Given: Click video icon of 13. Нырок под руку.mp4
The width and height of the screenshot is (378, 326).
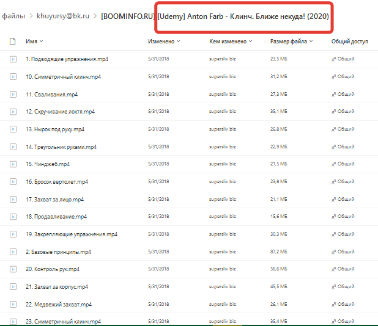Looking at the screenshot, I should point(13,129).
